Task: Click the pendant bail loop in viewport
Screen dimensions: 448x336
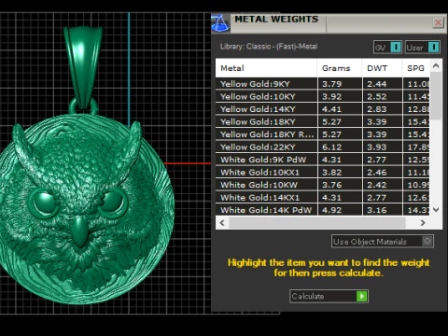Action: (x=83, y=67)
